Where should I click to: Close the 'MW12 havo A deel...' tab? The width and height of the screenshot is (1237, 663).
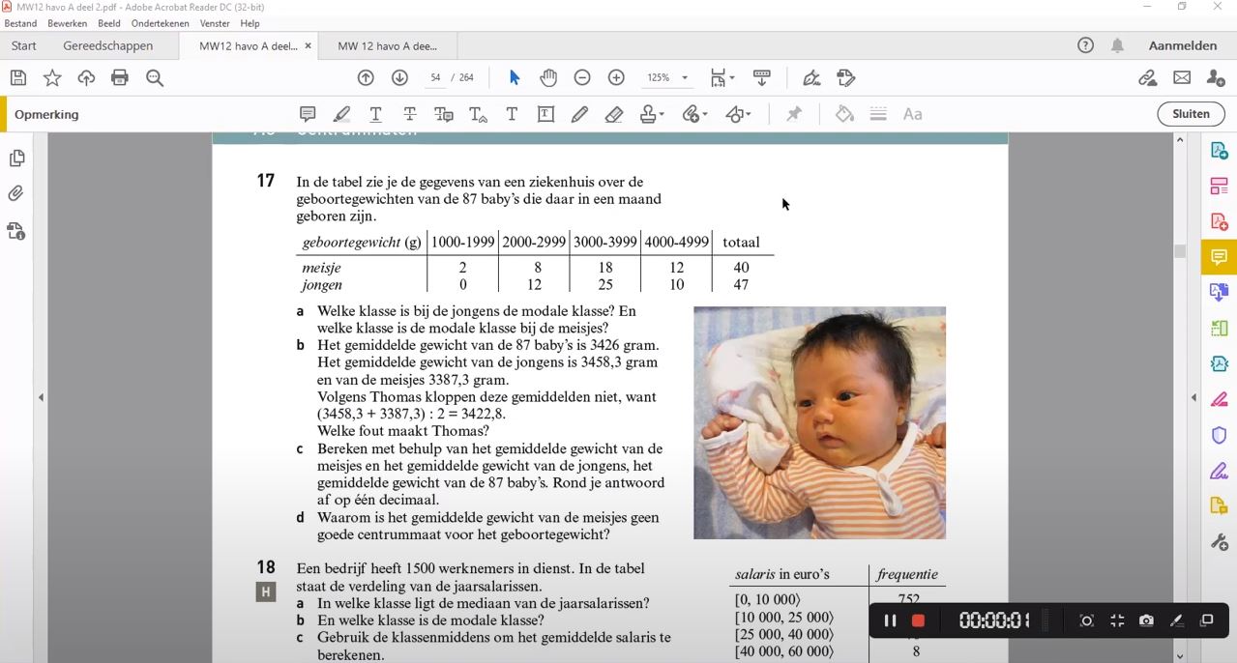tap(309, 45)
